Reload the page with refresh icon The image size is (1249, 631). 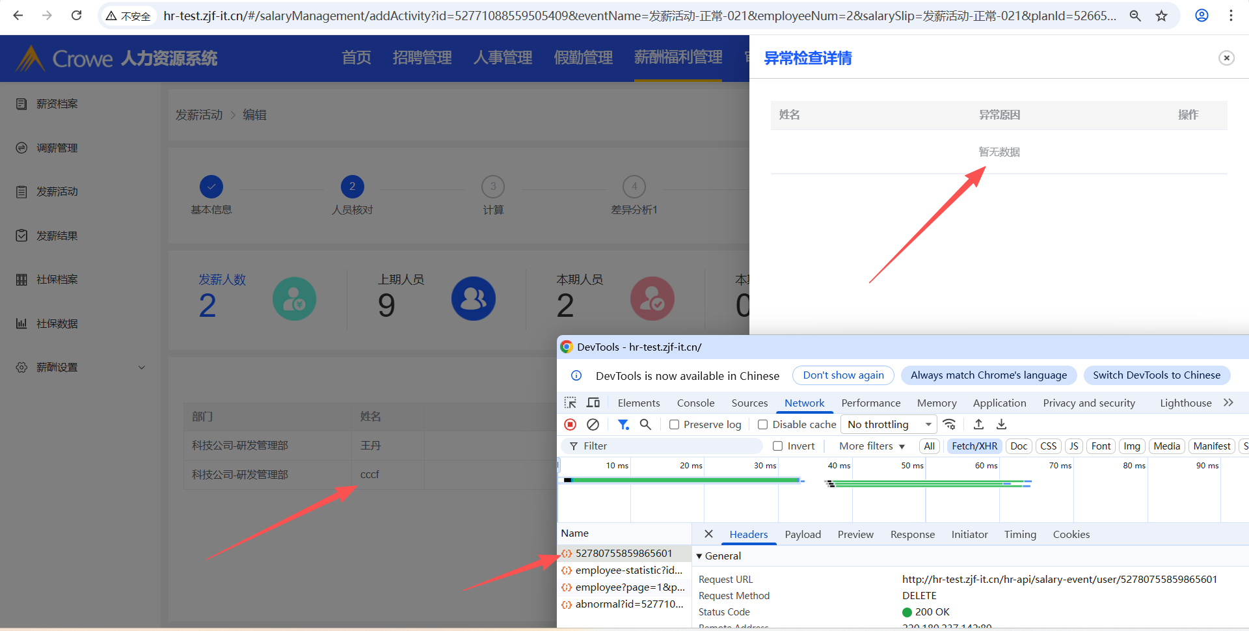tap(76, 16)
